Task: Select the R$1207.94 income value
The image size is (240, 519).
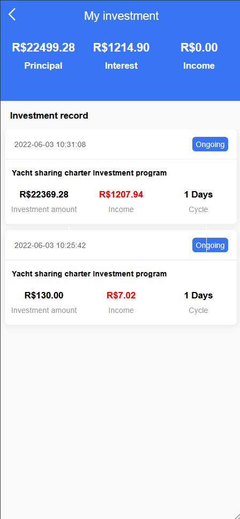Action: 121,194
